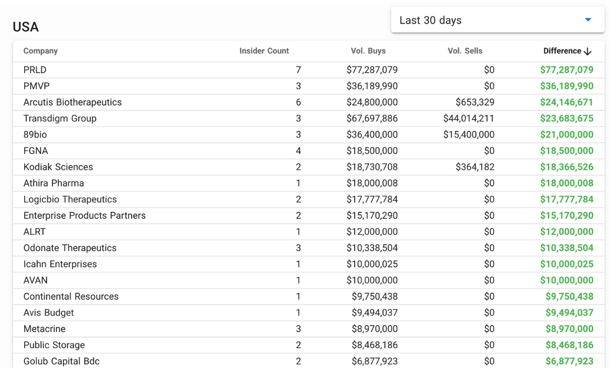Sort the table by Insider Count
This screenshot has width=616, height=368.
pyautogui.click(x=264, y=51)
